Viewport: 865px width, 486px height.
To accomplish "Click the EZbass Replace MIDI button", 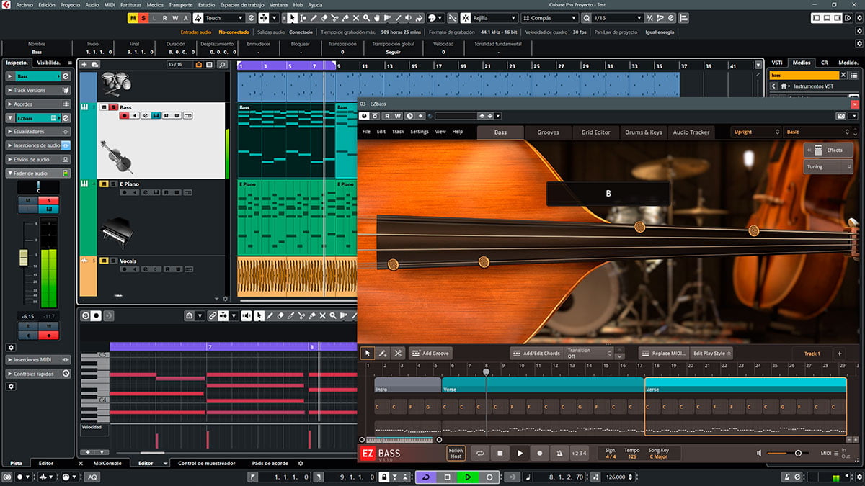I will pyautogui.click(x=663, y=354).
